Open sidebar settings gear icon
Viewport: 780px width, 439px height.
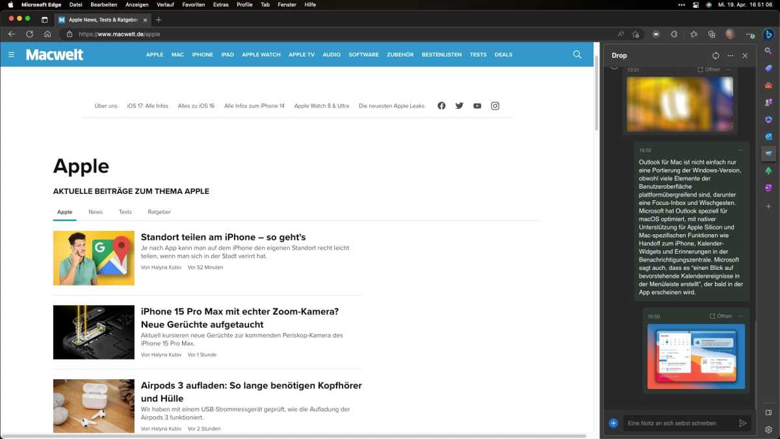[768, 429]
